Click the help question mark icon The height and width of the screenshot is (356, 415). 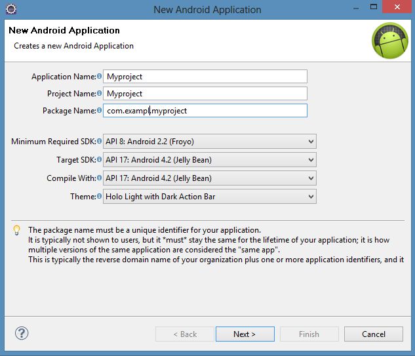[x=22, y=334]
